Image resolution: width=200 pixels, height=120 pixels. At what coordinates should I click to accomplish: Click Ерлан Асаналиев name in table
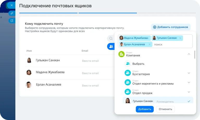click(x=49, y=85)
